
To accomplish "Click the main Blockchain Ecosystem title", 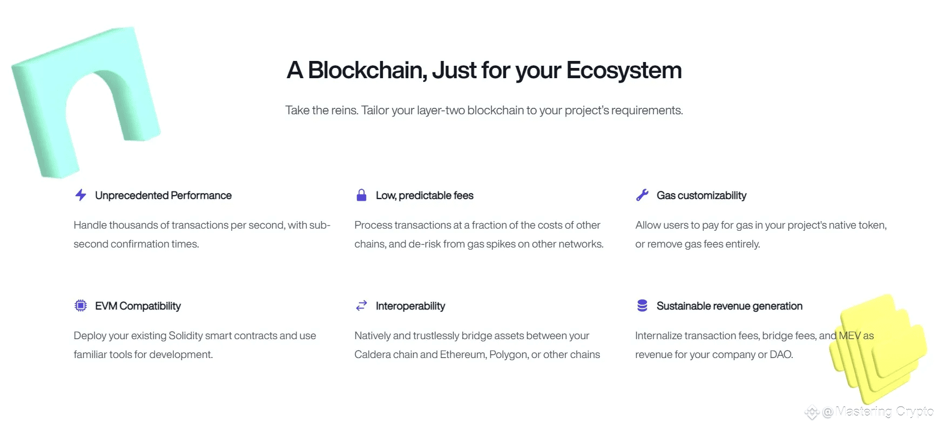I will (484, 71).
